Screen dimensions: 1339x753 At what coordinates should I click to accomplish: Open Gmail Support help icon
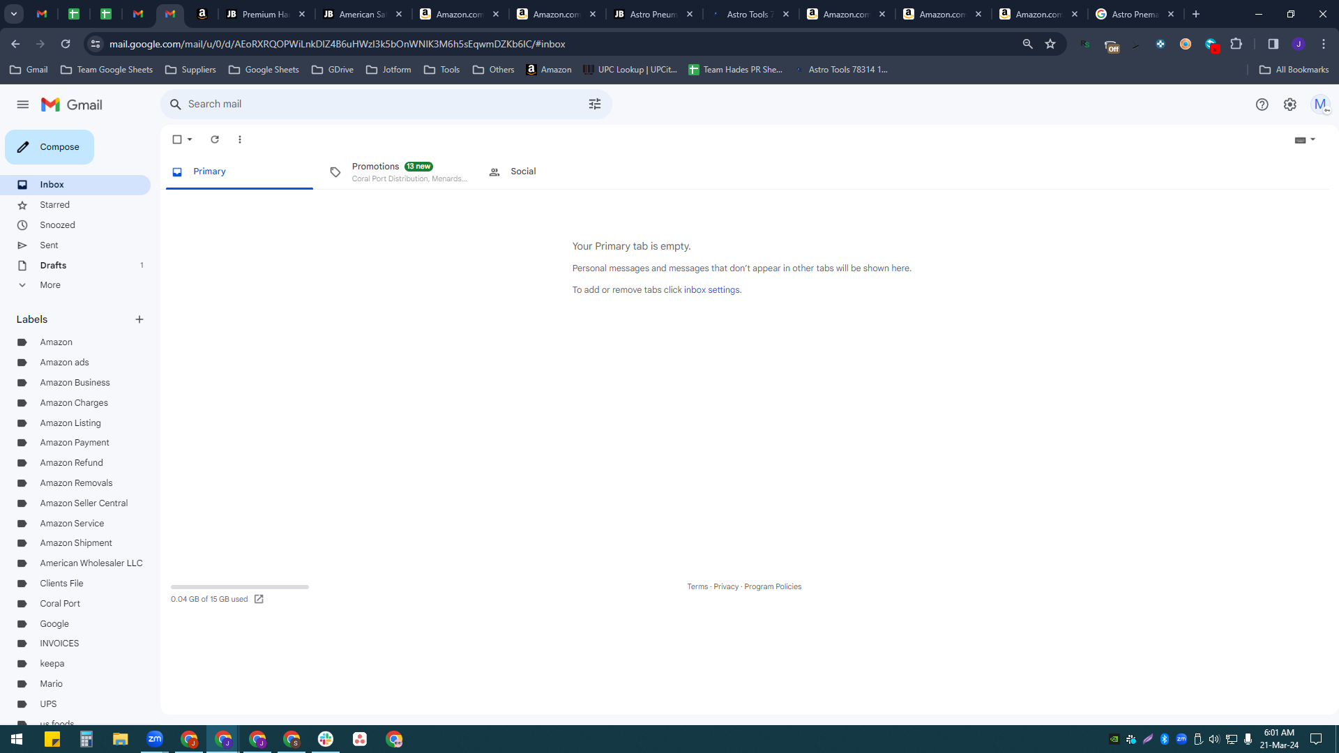pyautogui.click(x=1262, y=105)
